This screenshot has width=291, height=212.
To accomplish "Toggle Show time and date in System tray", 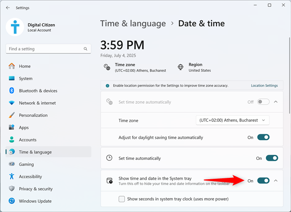I will [263, 181].
